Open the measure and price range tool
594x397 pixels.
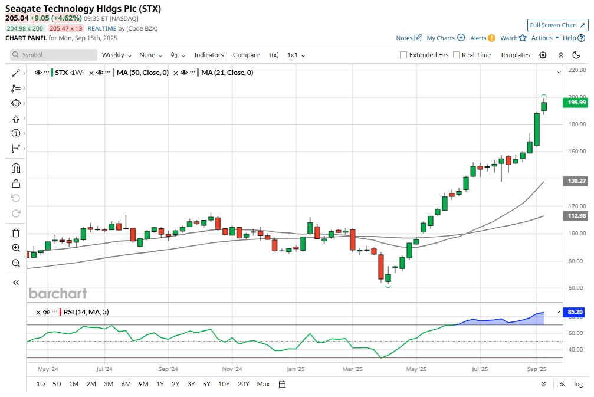(16, 149)
